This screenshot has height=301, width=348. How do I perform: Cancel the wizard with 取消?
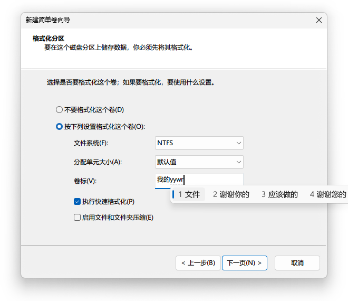pyautogui.click(x=297, y=263)
